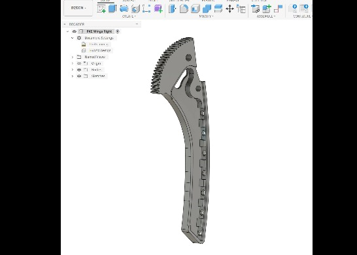
Task: Toggle visibility of the Sketches folder
Action: (x=79, y=76)
